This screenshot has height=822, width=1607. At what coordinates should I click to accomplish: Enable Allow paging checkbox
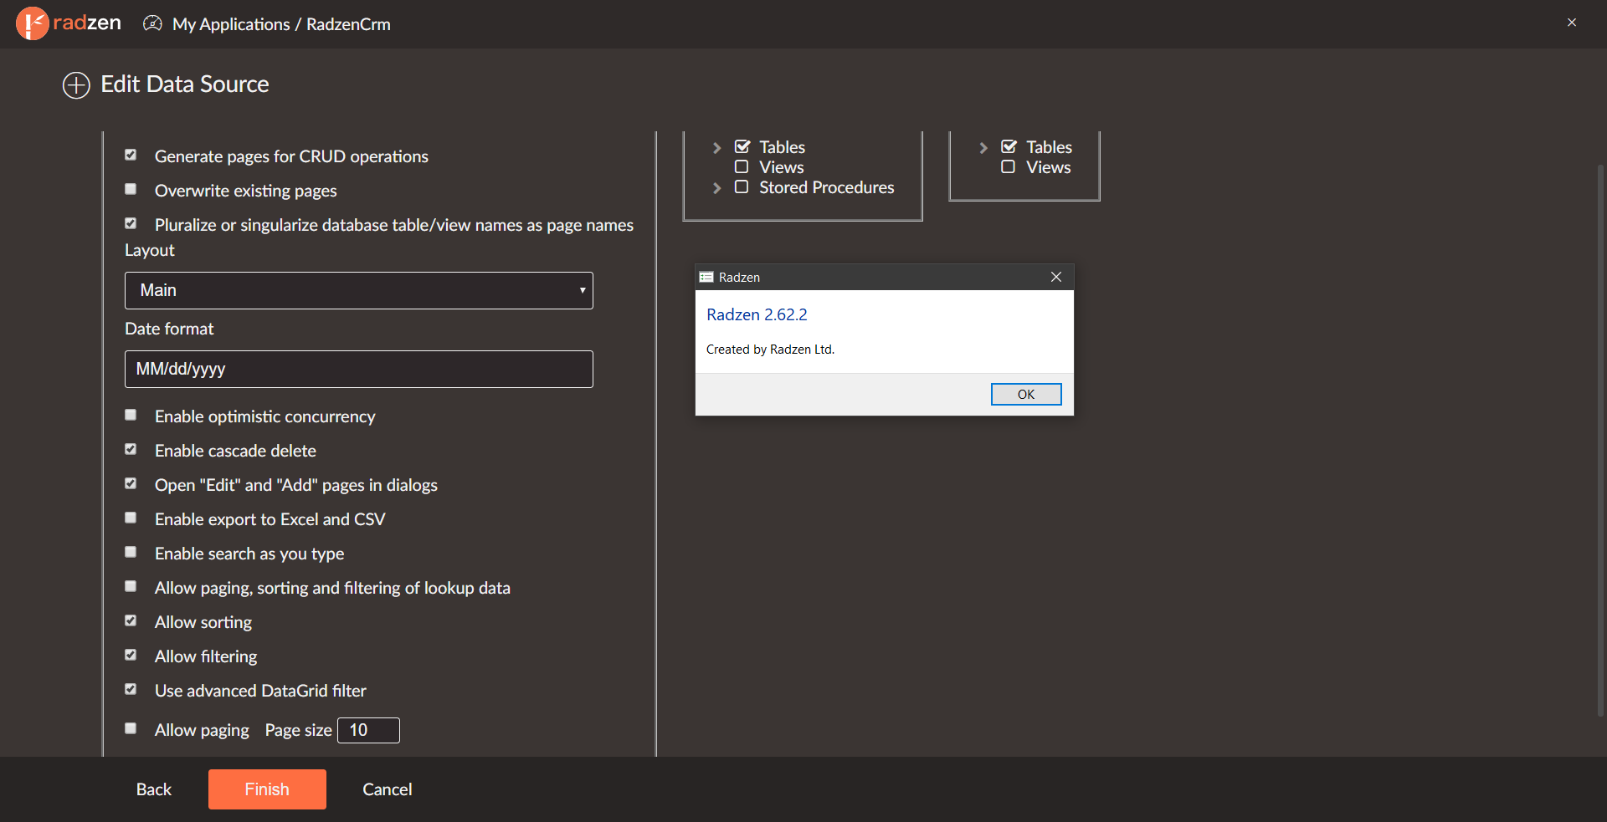pos(131,728)
